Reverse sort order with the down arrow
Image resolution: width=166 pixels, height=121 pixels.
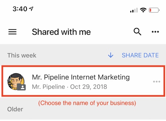tap(111, 55)
